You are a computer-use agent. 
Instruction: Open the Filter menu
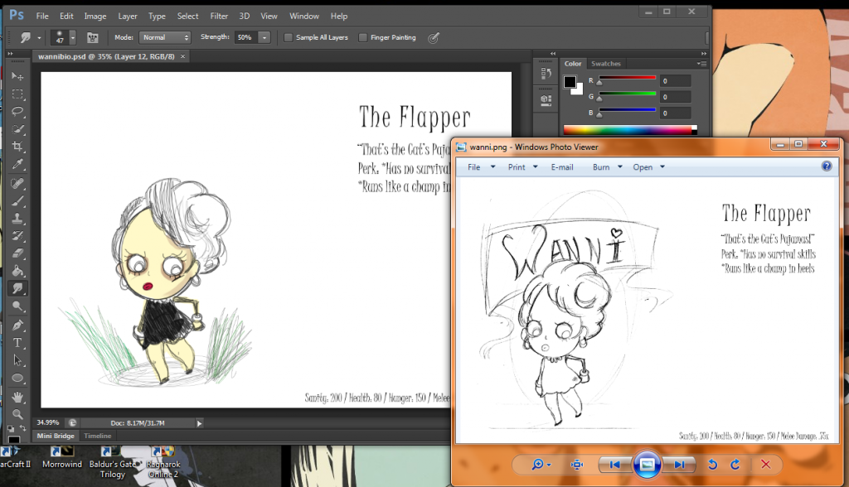(x=219, y=16)
